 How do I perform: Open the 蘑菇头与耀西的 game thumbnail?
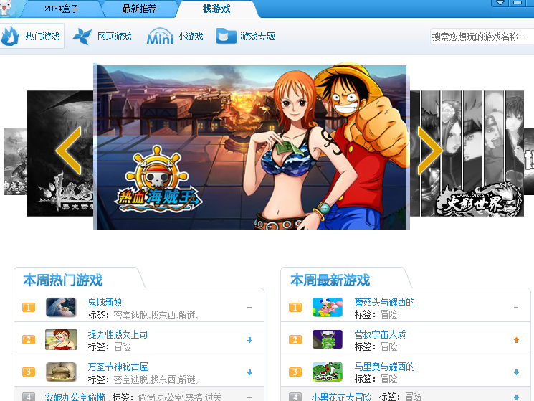tap(328, 307)
